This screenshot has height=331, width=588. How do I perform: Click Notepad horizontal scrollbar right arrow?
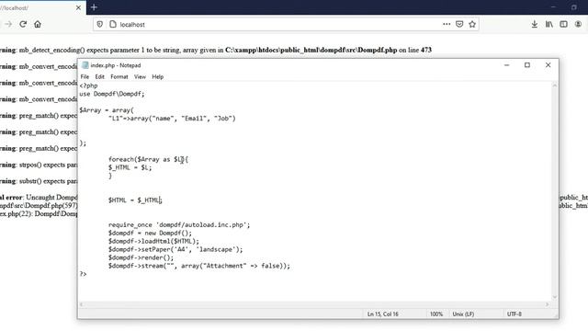tap(548, 304)
